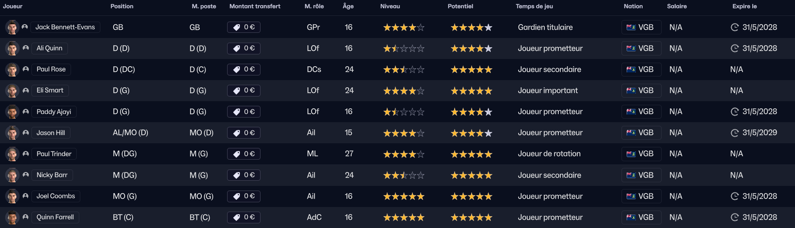The image size is (795, 228).
Task: Click Paul Rose's face portrait
Action: (x=12, y=69)
